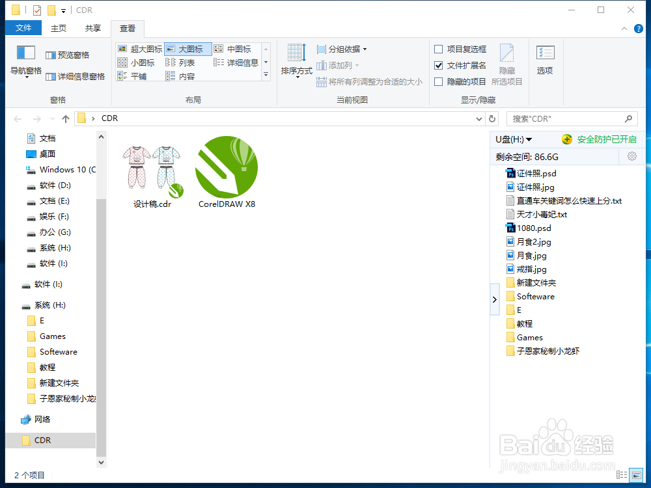Click the 安全防护已开启 link
651x488 pixels.
pyautogui.click(x=607, y=139)
